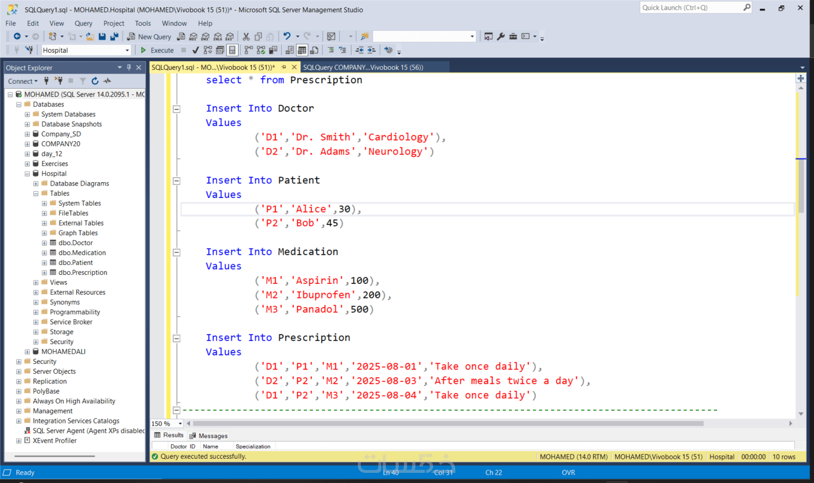Click the Navigate Backward arrow icon
This screenshot has width=814, height=483.
coord(17,37)
